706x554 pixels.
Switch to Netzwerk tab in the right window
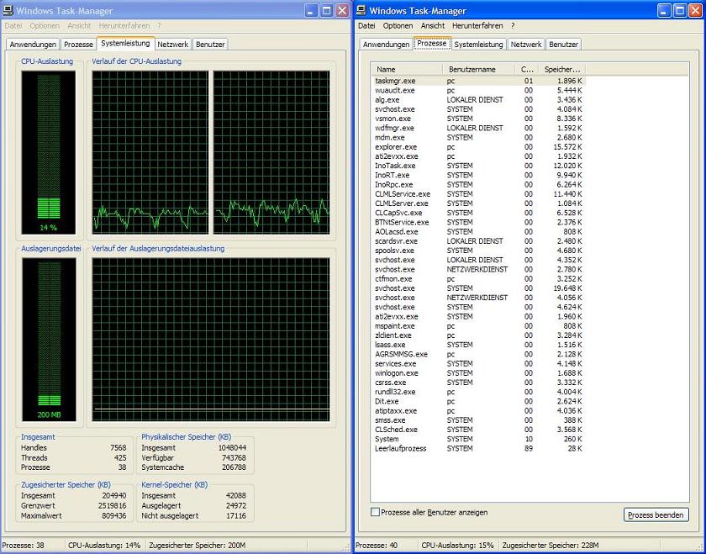click(526, 45)
